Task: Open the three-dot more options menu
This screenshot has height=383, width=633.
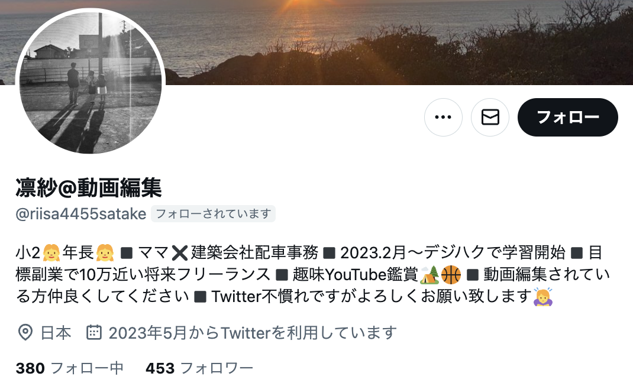Action: click(443, 117)
